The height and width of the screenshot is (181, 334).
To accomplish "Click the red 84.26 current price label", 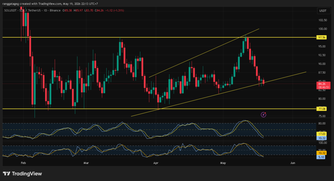I will (322, 84).
